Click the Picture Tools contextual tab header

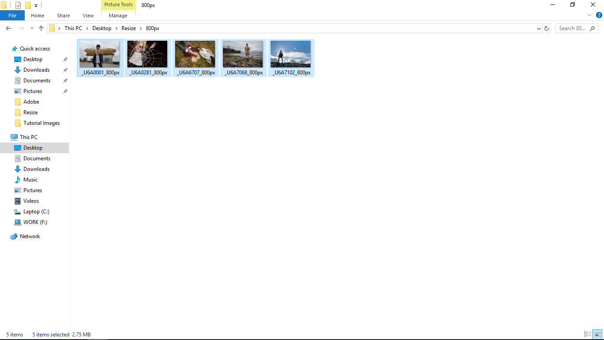coord(118,5)
